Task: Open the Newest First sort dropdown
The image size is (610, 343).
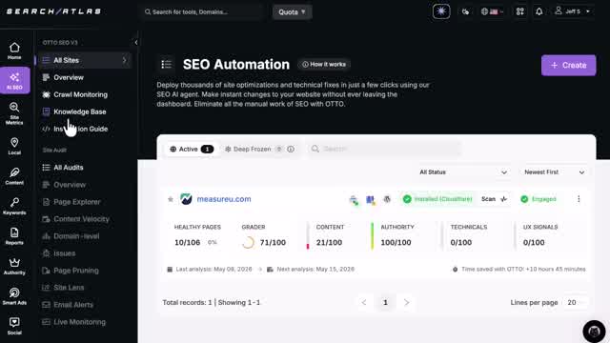Action: coord(554,171)
